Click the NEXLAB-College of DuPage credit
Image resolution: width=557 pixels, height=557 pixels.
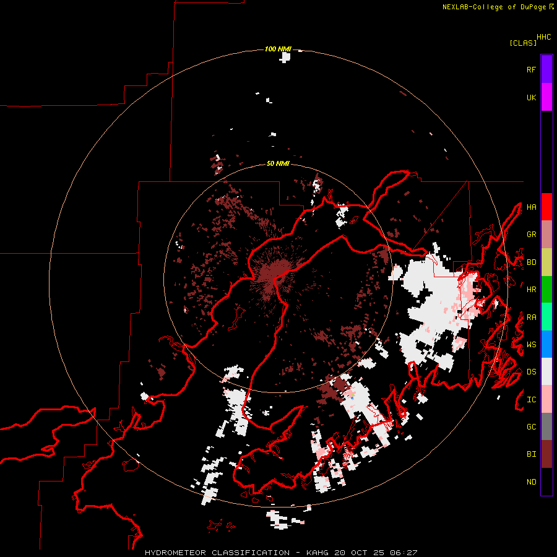tap(494, 7)
